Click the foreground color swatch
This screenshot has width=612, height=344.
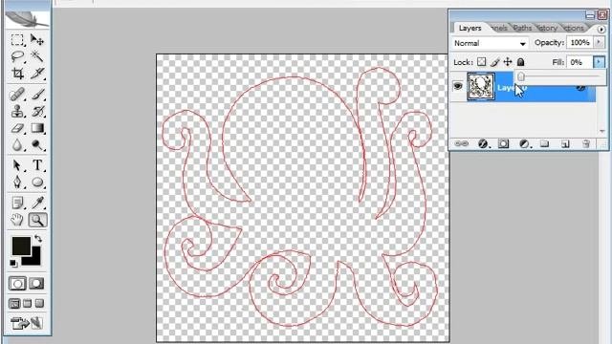tap(21, 246)
